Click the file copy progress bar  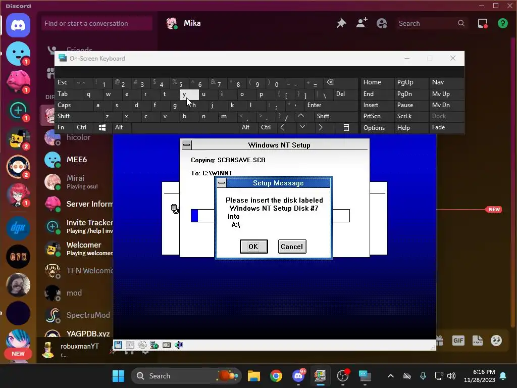270,216
